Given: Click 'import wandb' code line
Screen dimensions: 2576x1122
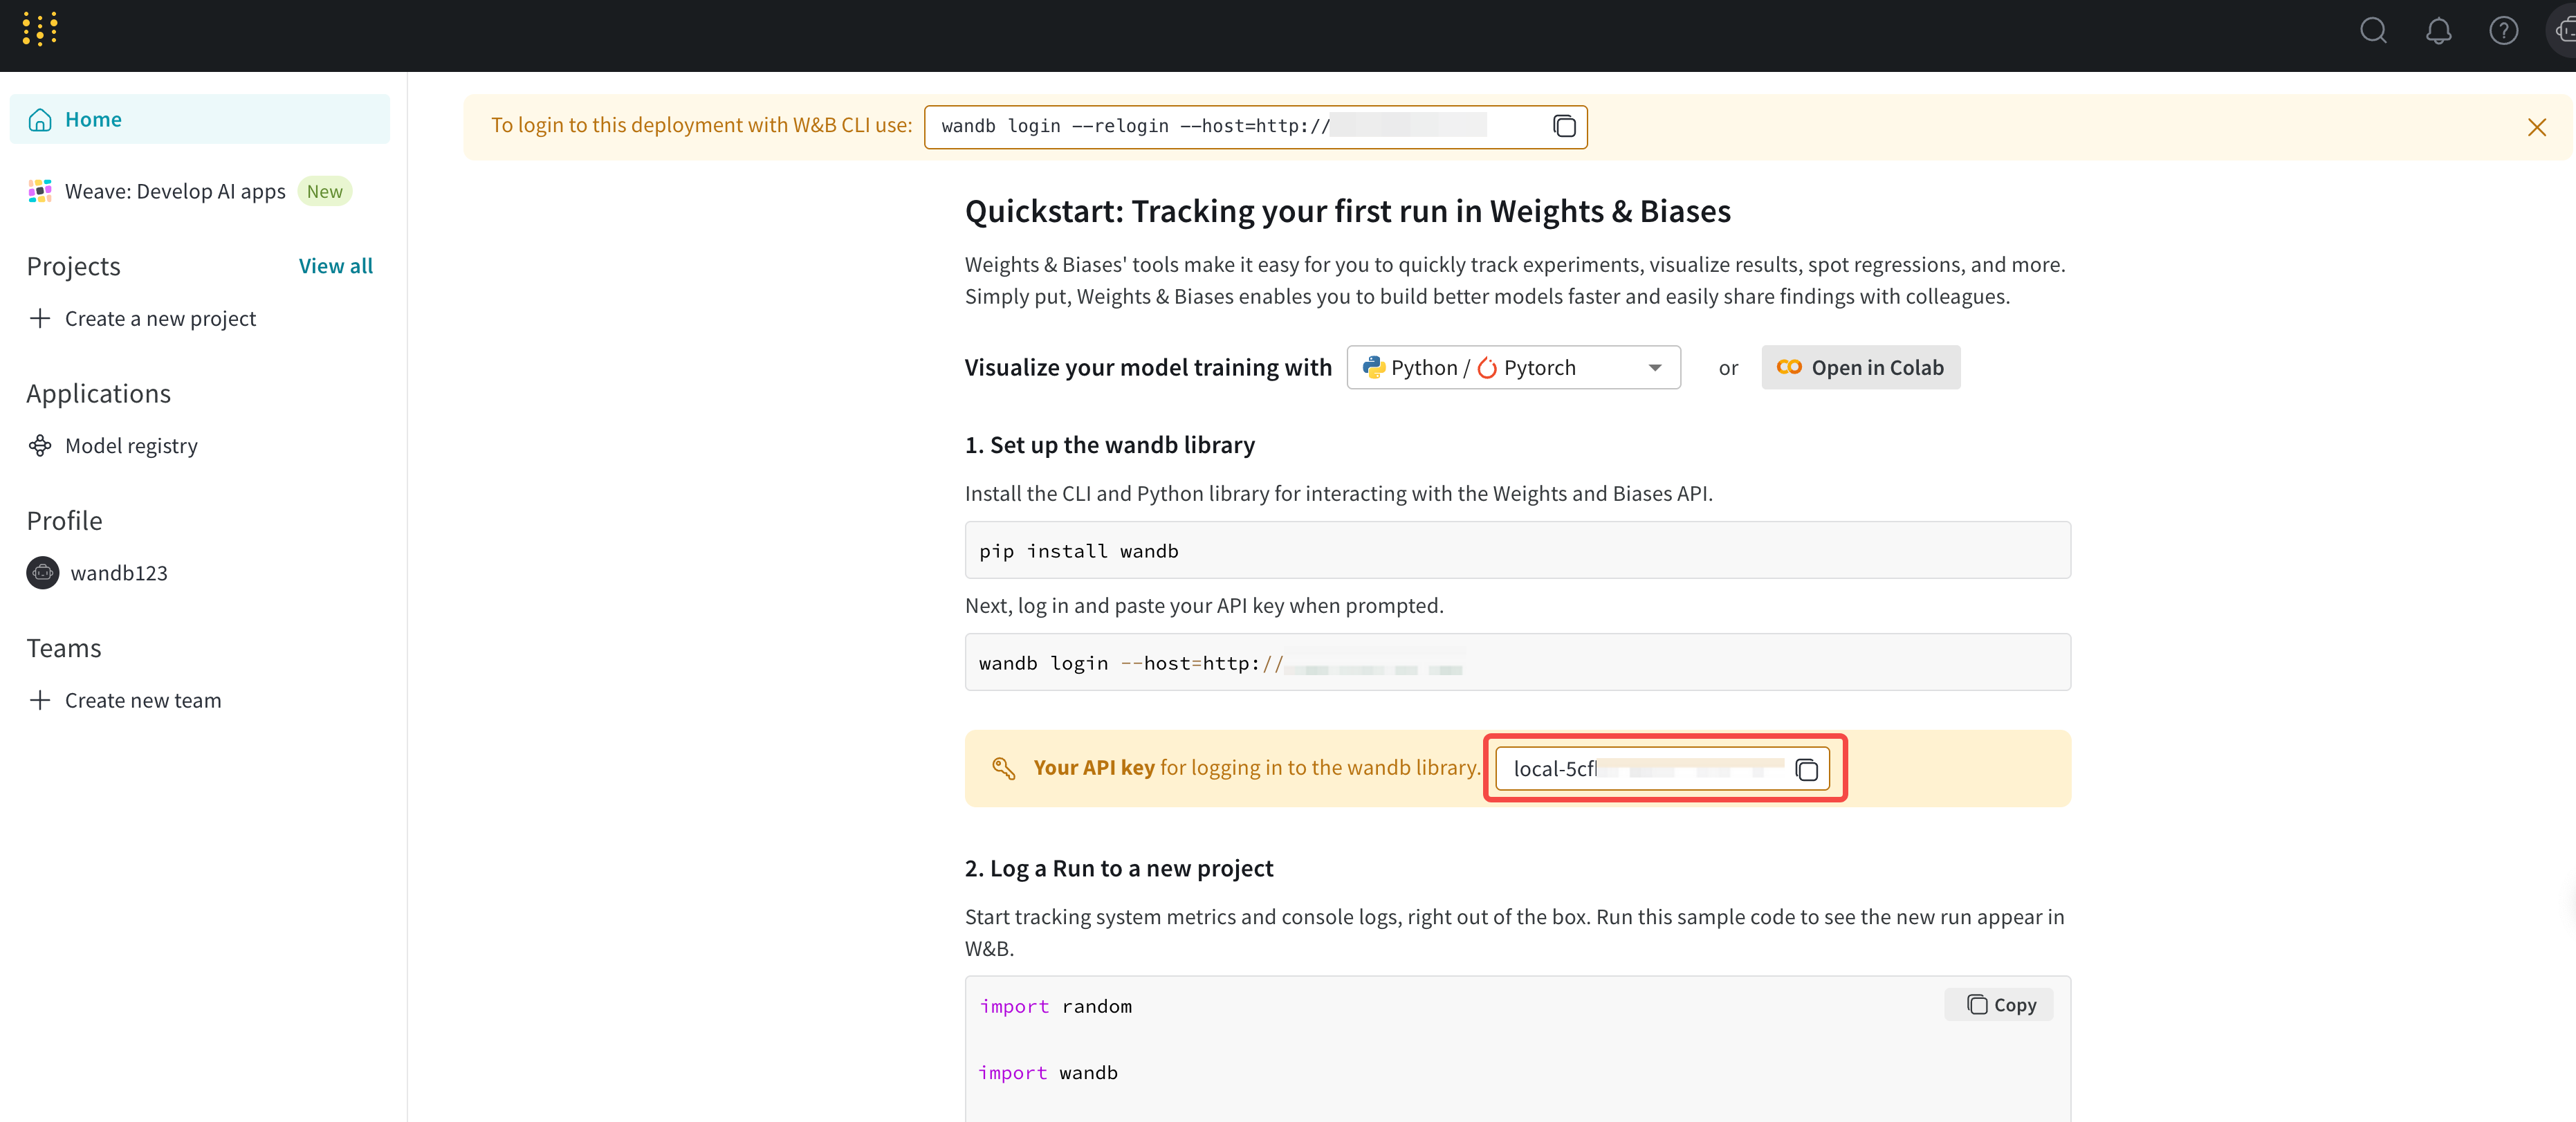Looking at the screenshot, I should coord(1048,1072).
